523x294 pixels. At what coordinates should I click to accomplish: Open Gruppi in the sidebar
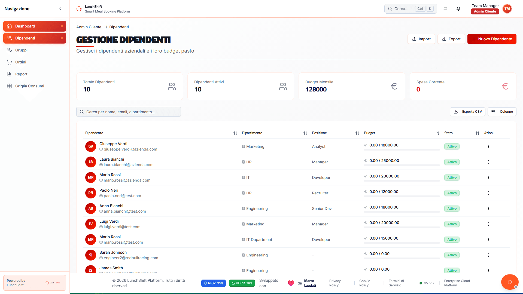21,50
